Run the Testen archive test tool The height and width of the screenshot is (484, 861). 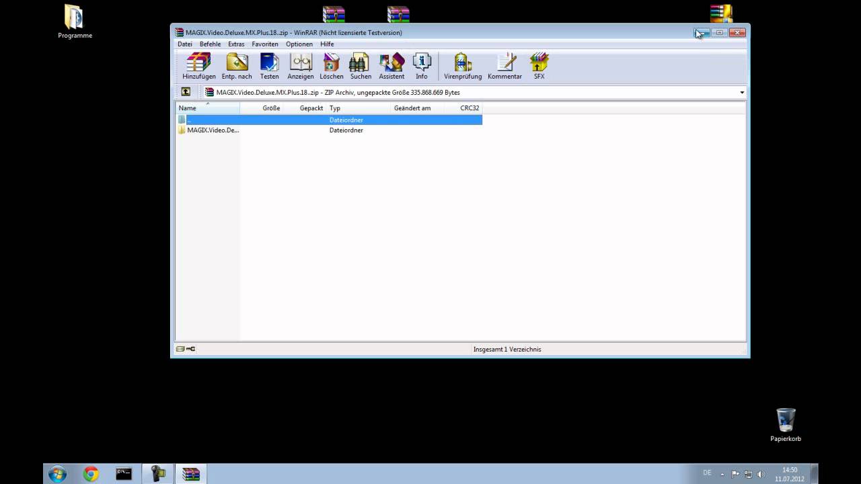pyautogui.click(x=269, y=67)
